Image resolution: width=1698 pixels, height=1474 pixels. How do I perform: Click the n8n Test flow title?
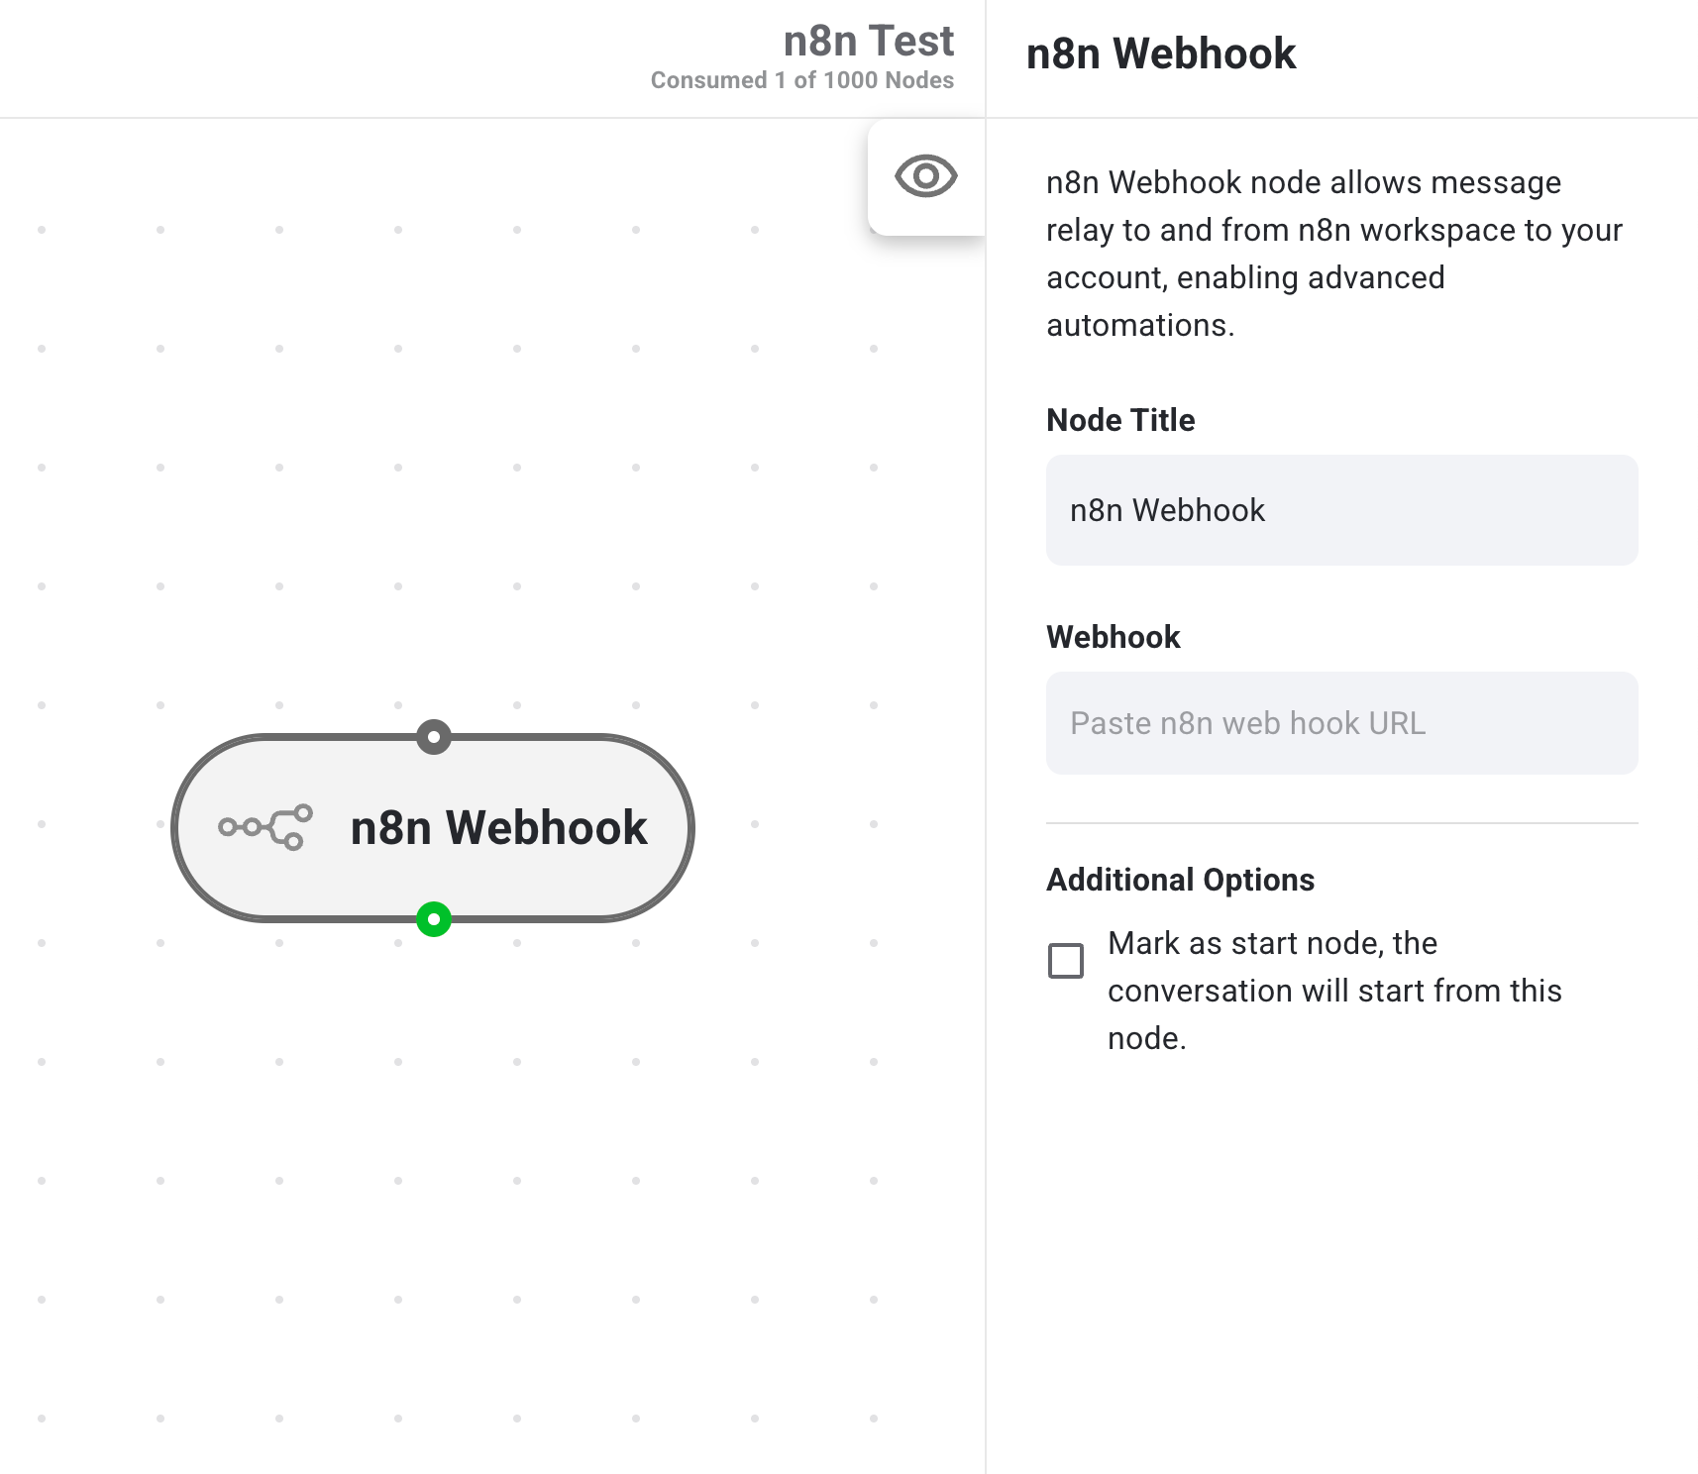coord(868,42)
